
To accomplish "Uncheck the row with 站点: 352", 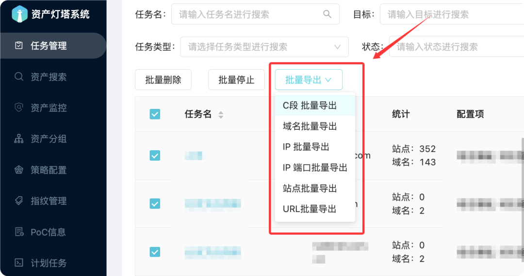I will 155,155.
